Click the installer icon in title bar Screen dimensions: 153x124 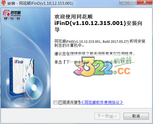(3, 3)
